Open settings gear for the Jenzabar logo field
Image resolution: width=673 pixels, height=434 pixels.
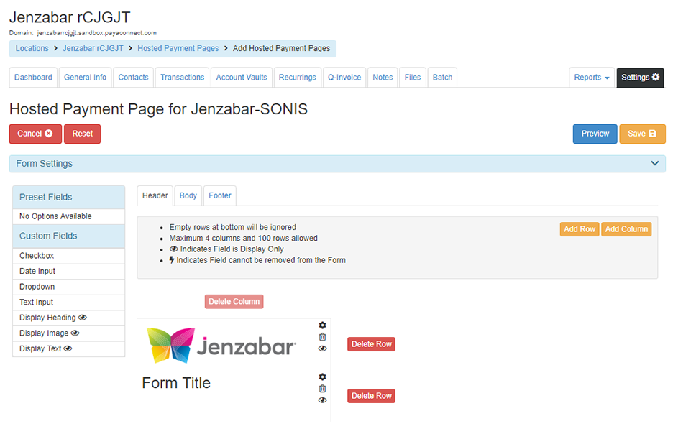point(322,325)
